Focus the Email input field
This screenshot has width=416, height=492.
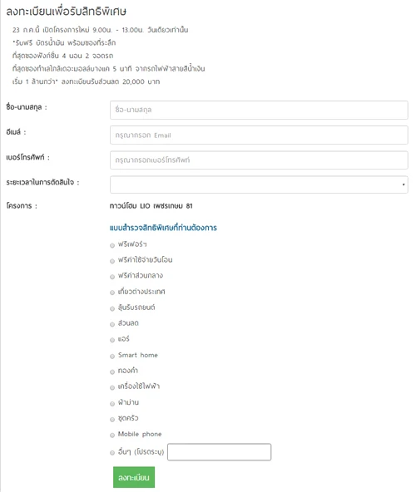coord(259,135)
